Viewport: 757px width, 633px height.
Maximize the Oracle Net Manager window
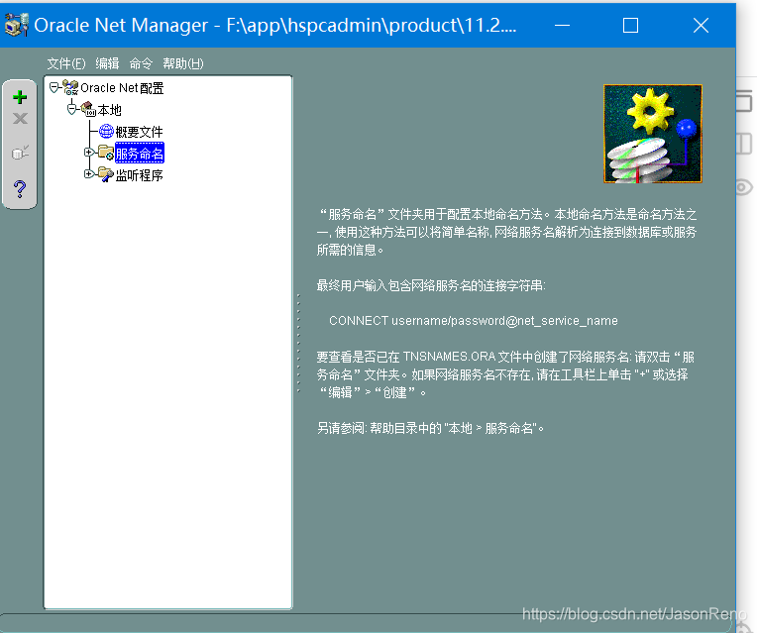click(630, 25)
